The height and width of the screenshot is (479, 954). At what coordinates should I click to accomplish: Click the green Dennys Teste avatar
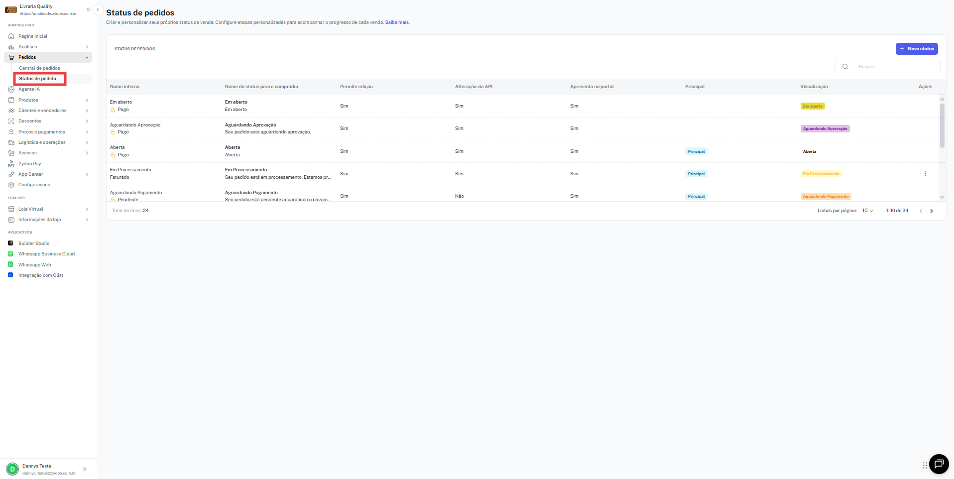(12, 469)
